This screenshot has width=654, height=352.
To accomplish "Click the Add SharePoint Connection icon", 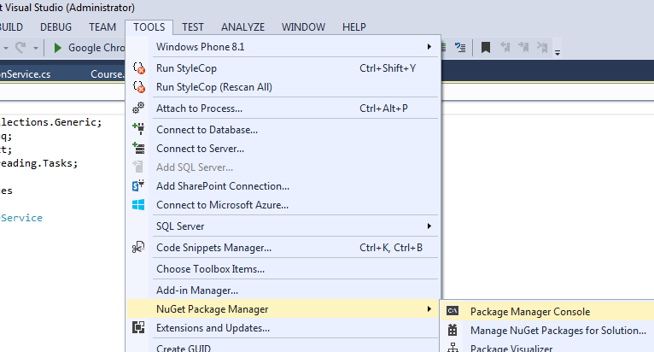I will [139, 186].
